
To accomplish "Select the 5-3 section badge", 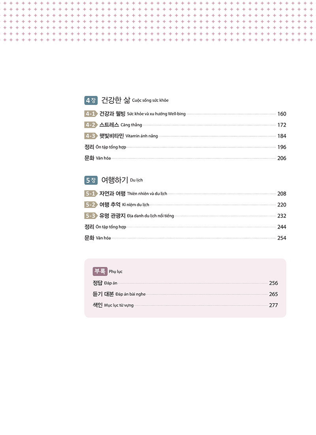I will (91, 216).
